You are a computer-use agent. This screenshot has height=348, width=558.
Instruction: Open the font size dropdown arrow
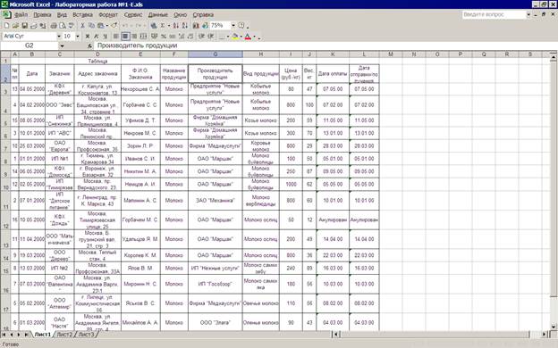pos(78,37)
